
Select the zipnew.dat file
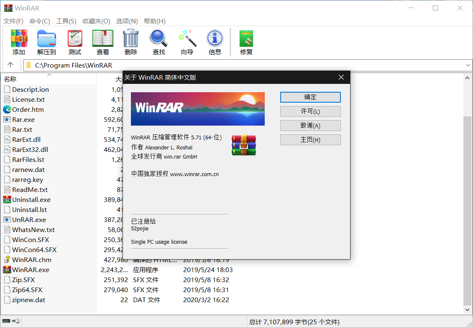29,300
